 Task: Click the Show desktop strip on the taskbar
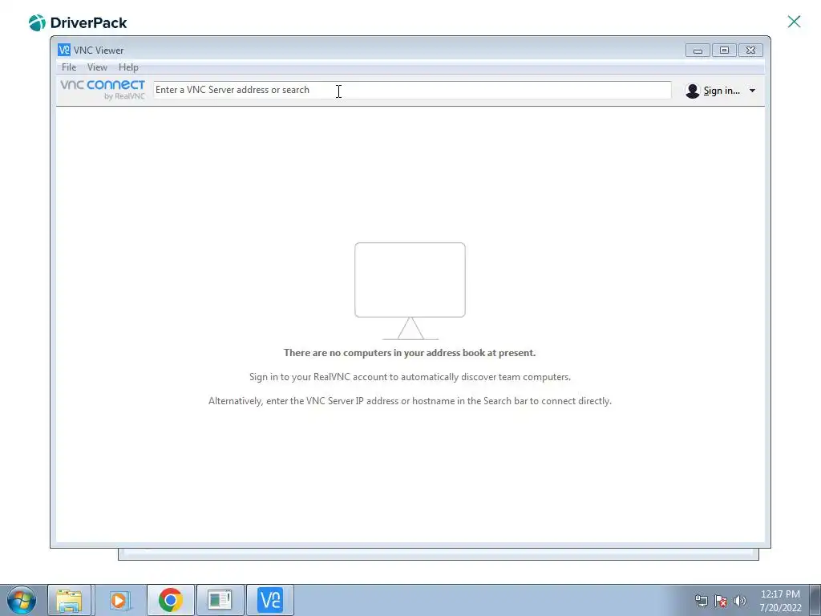point(815,600)
